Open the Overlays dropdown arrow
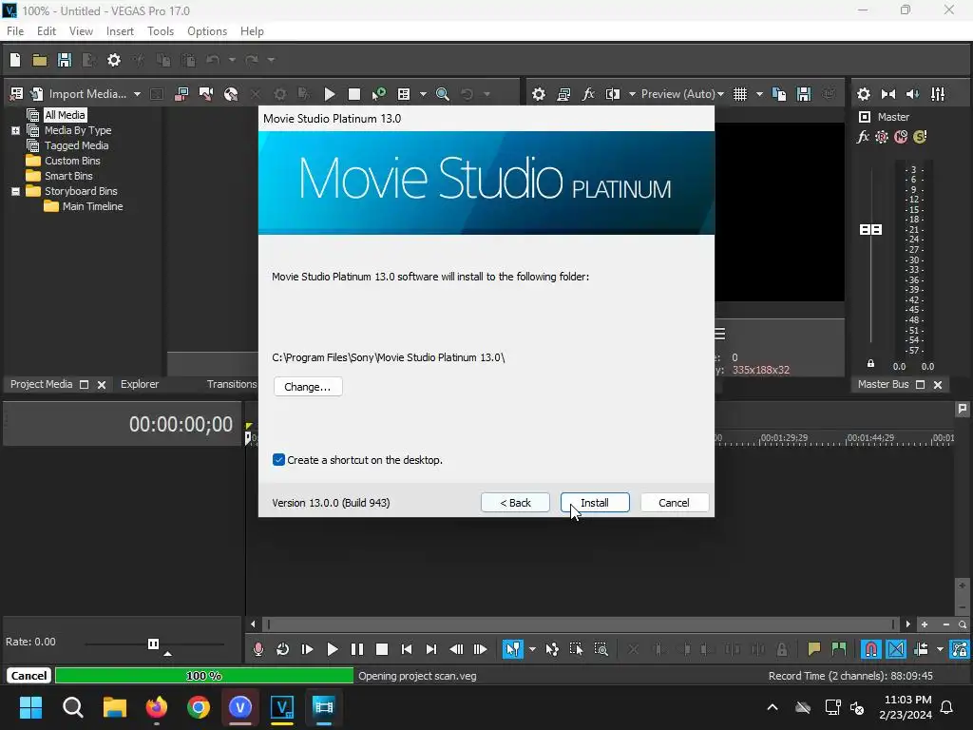This screenshot has height=730, width=973. (x=759, y=94)
